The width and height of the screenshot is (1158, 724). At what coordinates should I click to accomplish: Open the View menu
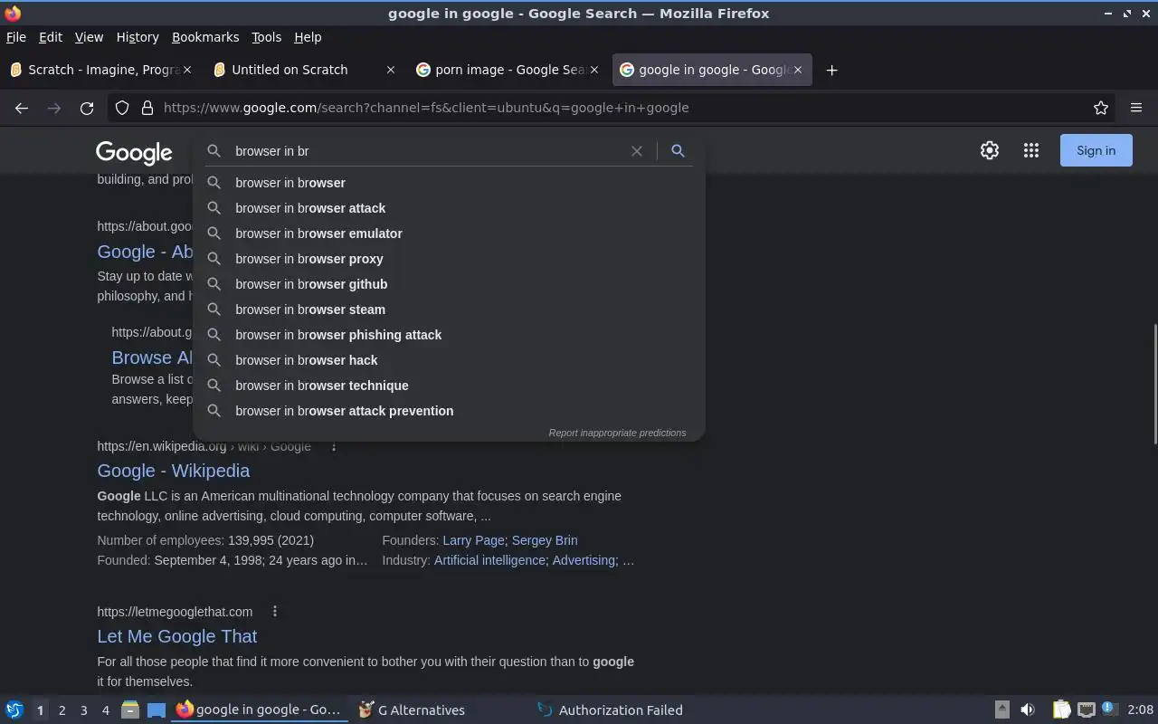click(x=89, y=37)
